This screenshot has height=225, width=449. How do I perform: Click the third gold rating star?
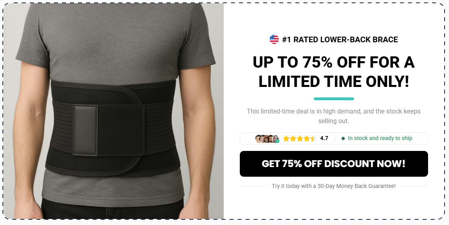click(300, 139)
